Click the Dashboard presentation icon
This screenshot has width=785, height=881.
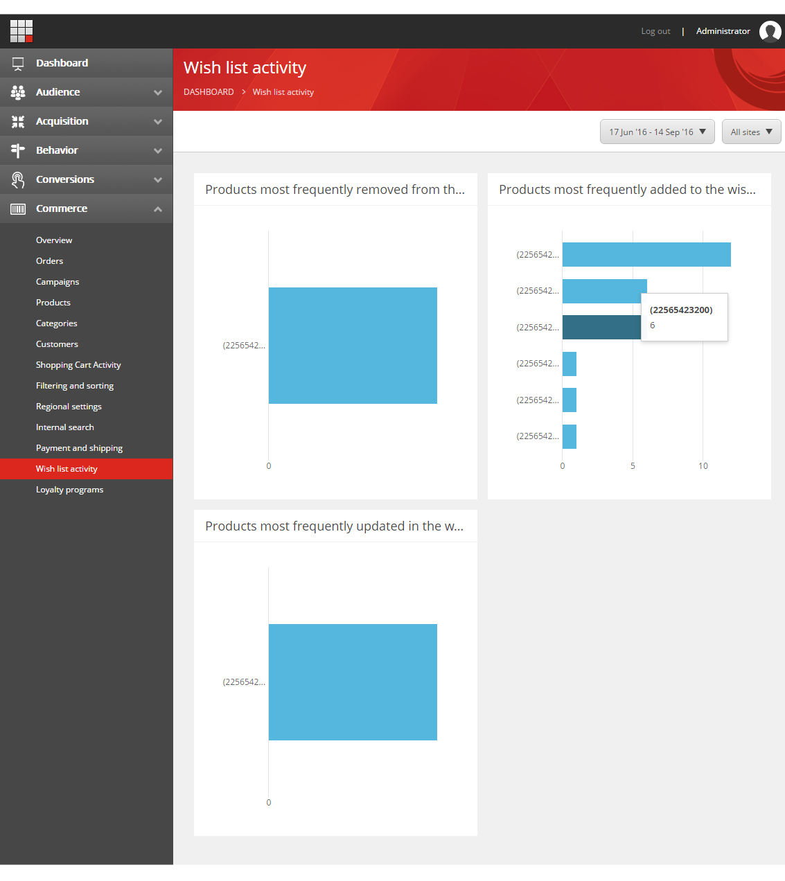[18, 64]
